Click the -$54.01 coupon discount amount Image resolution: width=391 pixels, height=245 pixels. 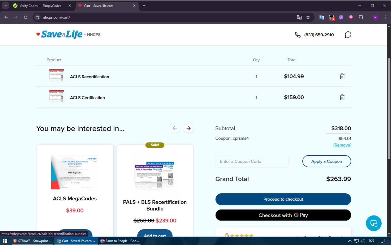tap(344, 138)
